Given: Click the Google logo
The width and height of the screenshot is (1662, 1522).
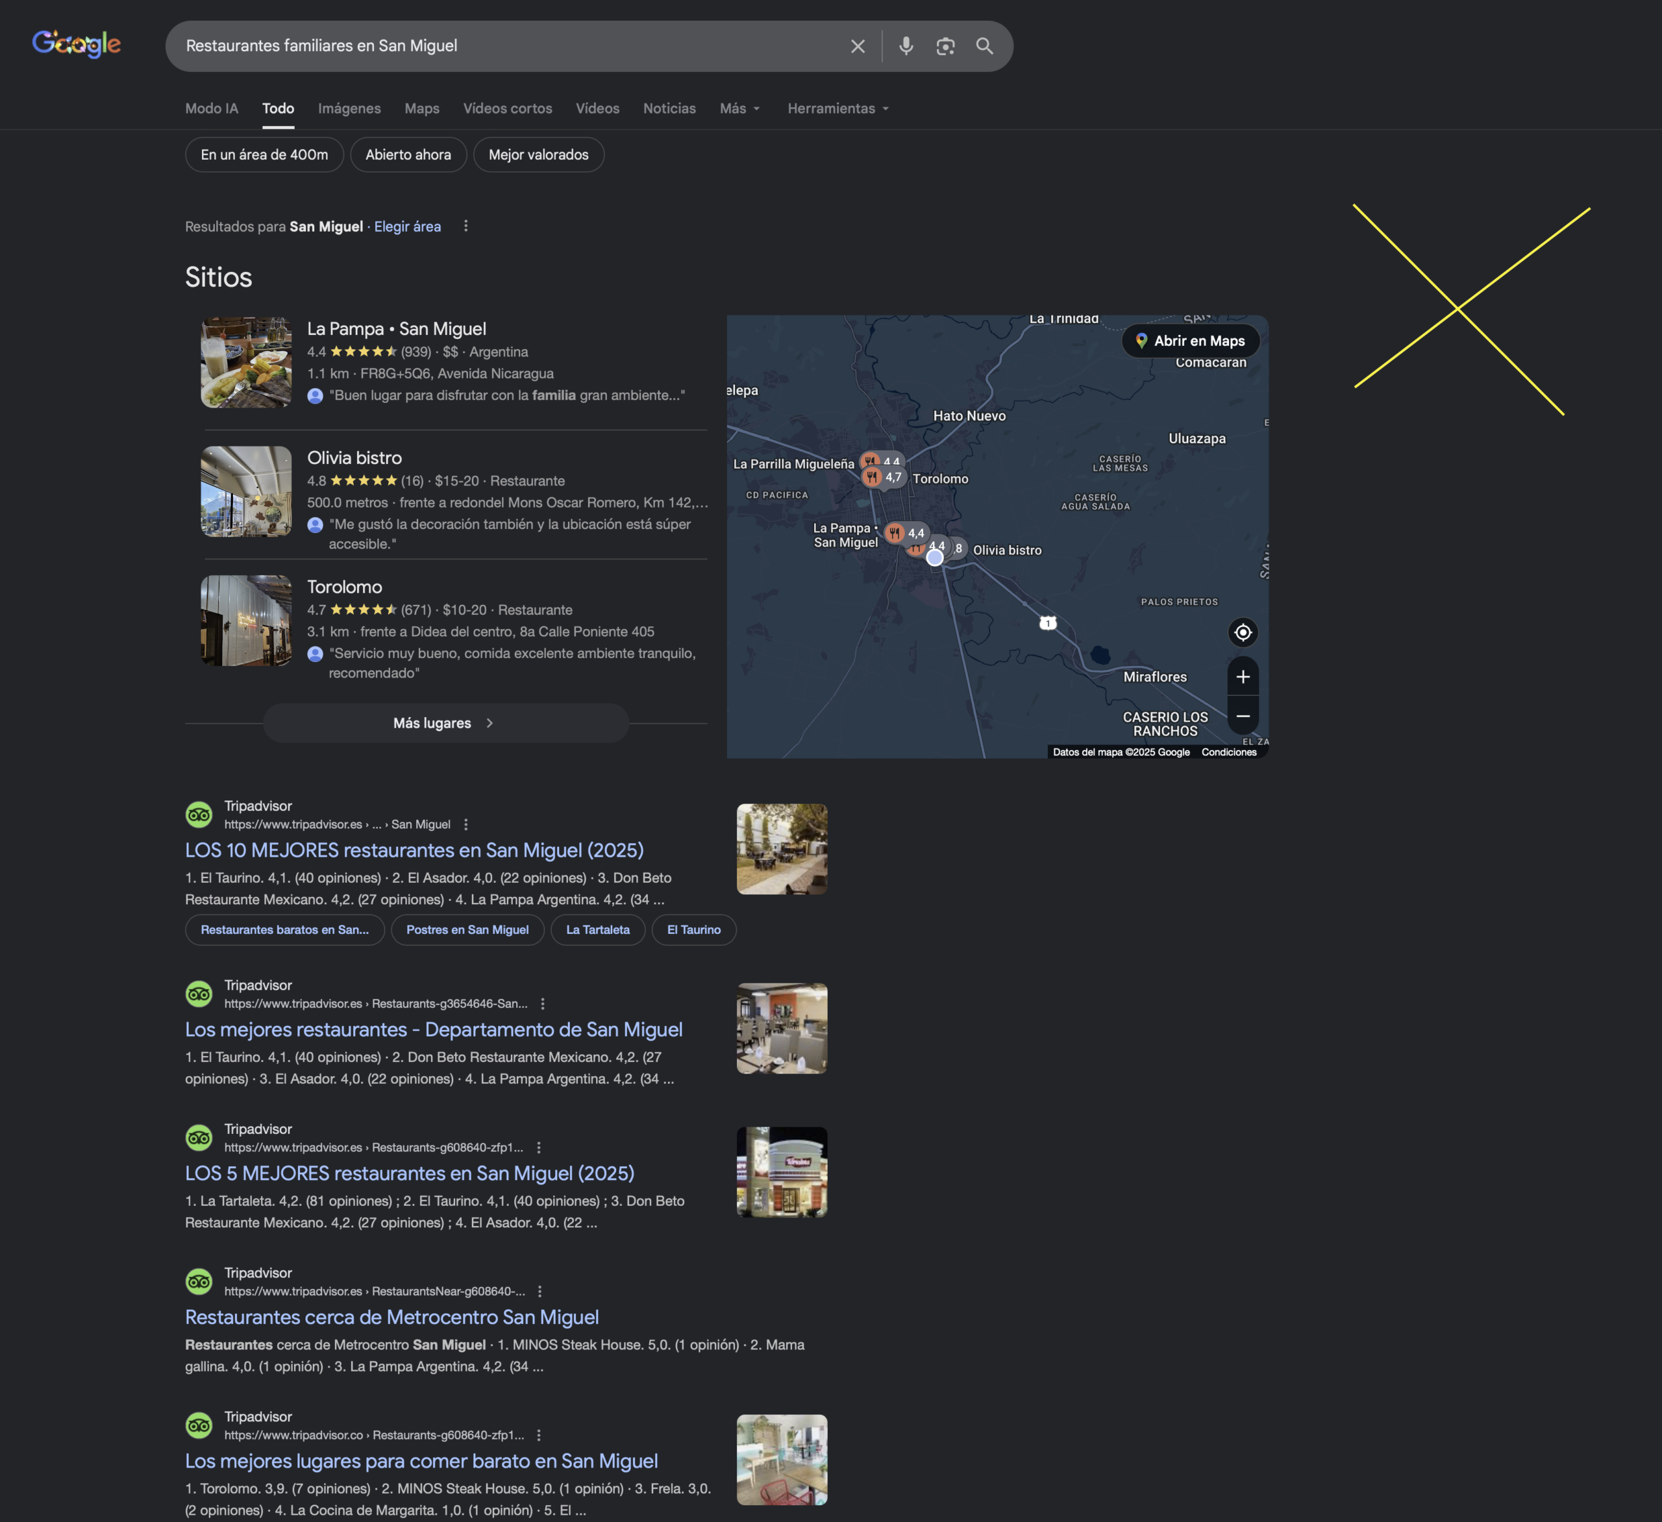Looking at the screenshot, I should [77, 45].
